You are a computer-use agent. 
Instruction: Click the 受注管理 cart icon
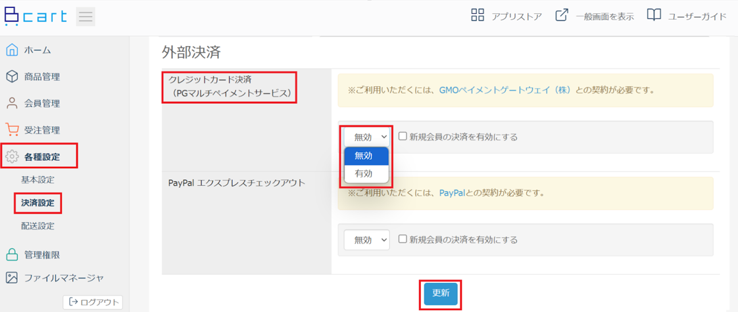click(12, 129)
